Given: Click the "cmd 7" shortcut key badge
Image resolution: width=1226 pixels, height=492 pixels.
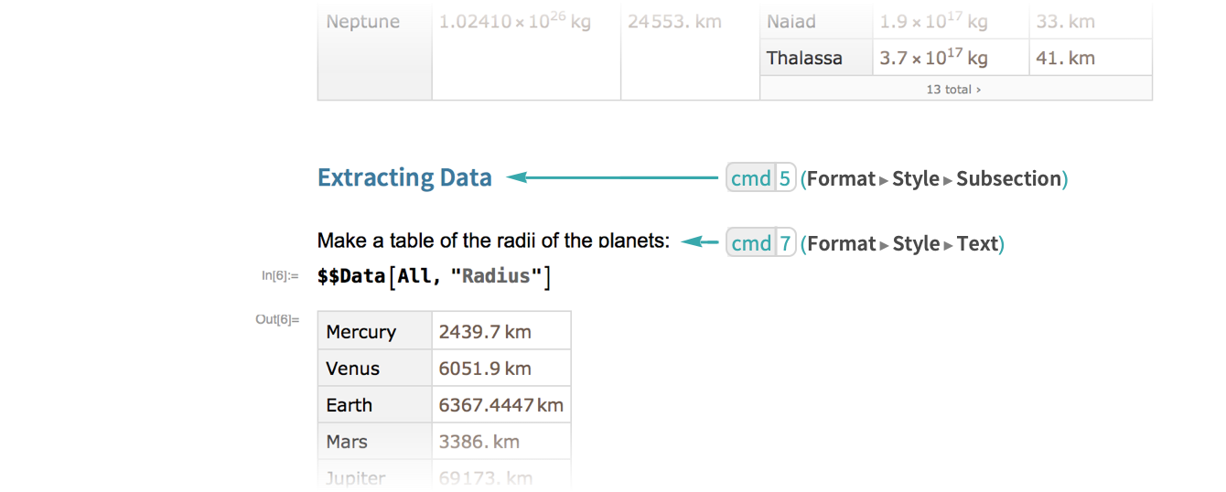Looking at the screenshot, I should [x=761, y=243].
